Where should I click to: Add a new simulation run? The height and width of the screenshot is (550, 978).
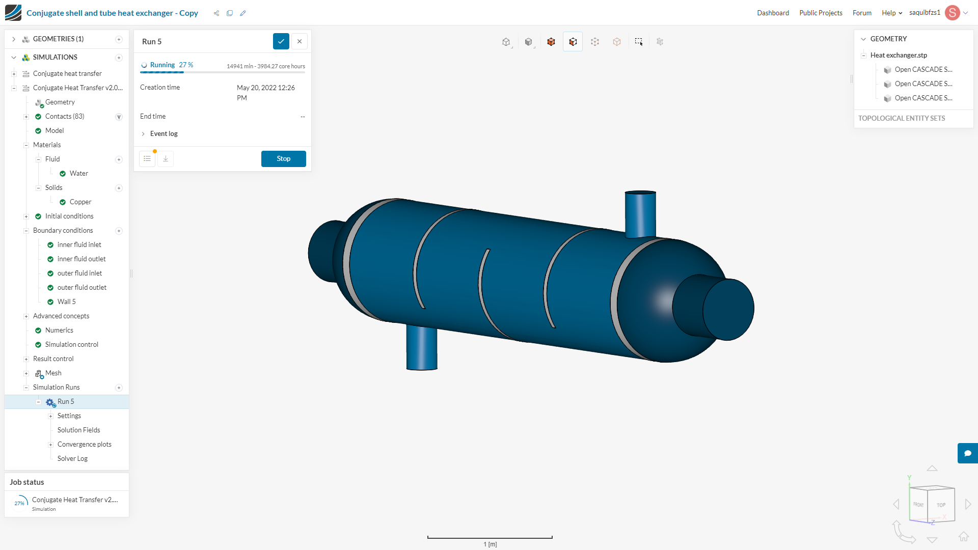pyautogui.click(x=119, y=388)
